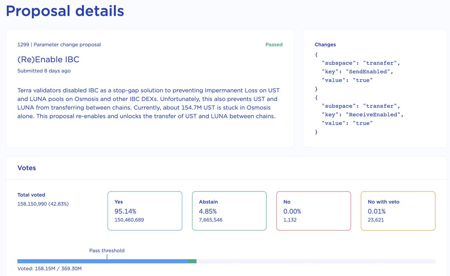
Task: Click the 7,665,546 Abstain vote count
Action: pyautogui.click(x=211, y=220)
